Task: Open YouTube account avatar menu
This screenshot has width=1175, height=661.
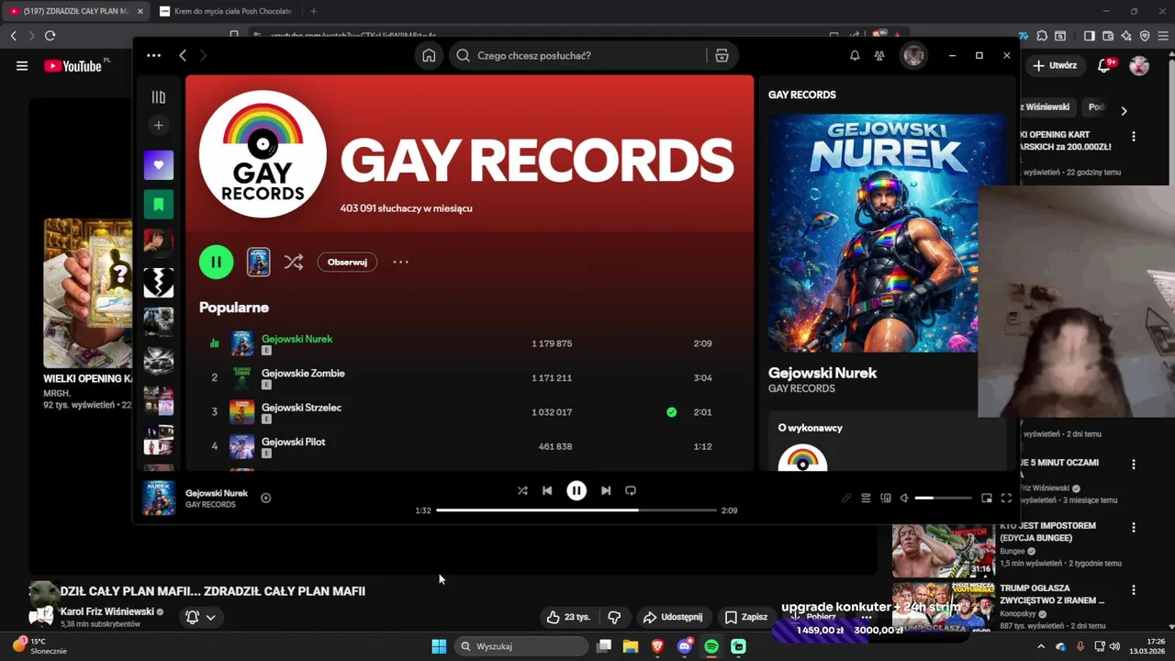Action: pyautogui.click(x=1139, y=66)
